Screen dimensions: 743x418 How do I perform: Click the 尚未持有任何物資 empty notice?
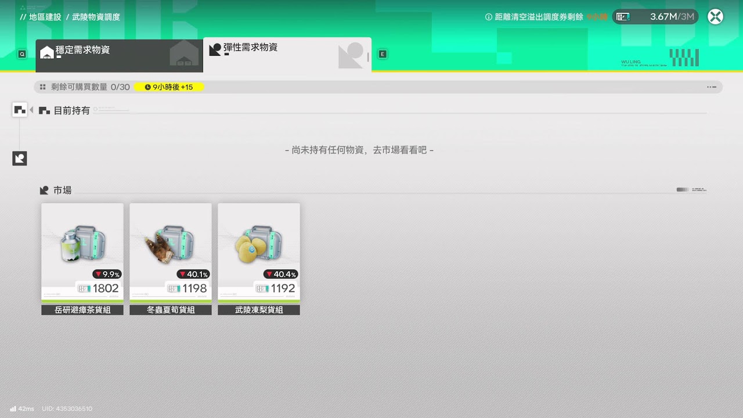point(359,150)
